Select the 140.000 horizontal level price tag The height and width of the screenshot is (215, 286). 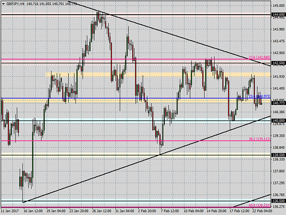278,121
